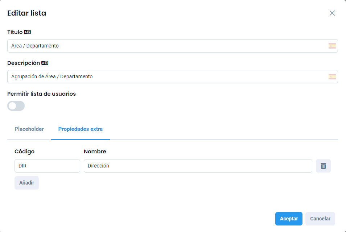Click into the Descripción input field

167,77
